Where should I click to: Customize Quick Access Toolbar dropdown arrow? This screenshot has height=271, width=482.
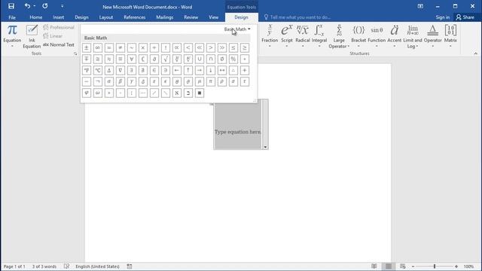pos(62,6)
